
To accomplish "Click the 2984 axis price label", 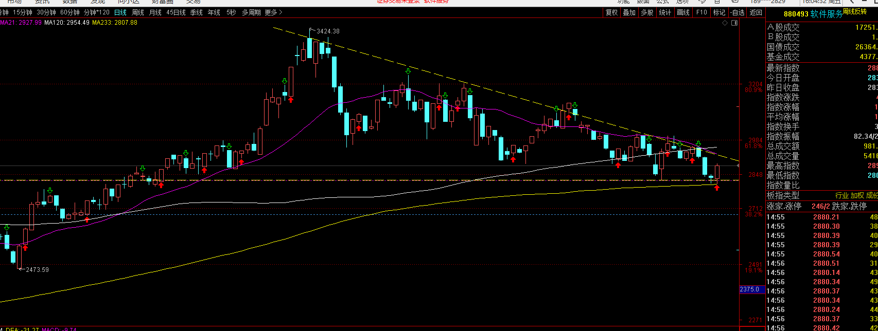I will click(756, 140).
